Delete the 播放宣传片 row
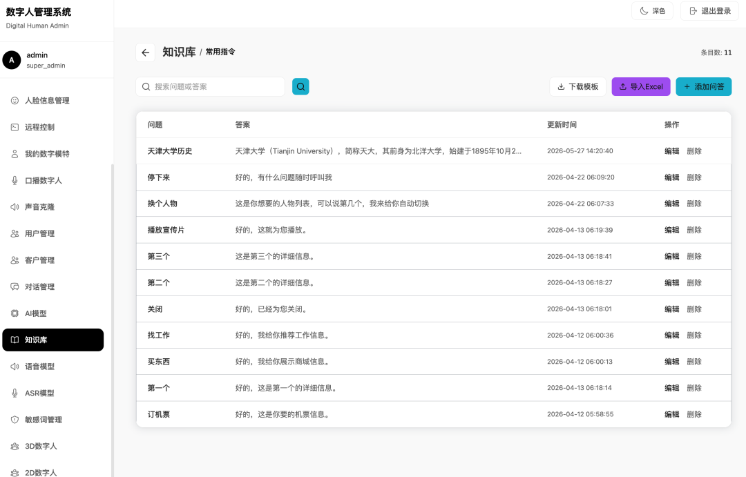The image size is (746, 477). (x=694, y=230)
